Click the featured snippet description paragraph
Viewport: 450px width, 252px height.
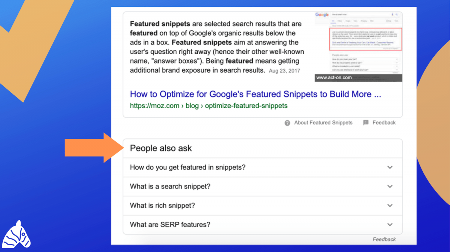[x=217, y=47]
